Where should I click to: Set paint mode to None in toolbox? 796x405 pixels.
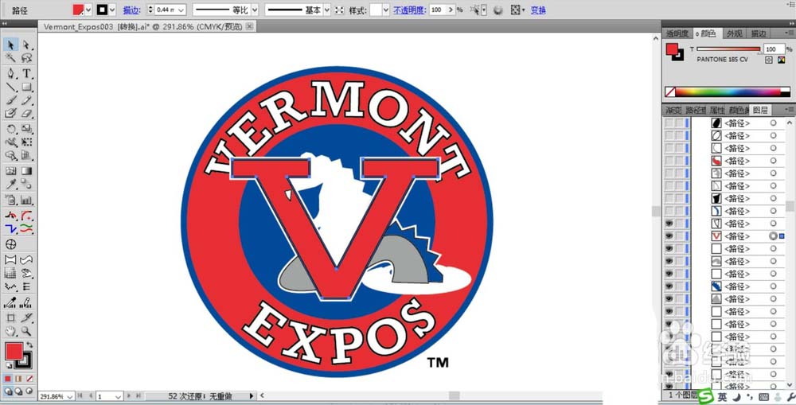coord(30,379)
